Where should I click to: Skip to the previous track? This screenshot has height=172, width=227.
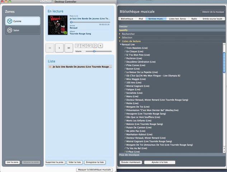click(x=50, y=48)
